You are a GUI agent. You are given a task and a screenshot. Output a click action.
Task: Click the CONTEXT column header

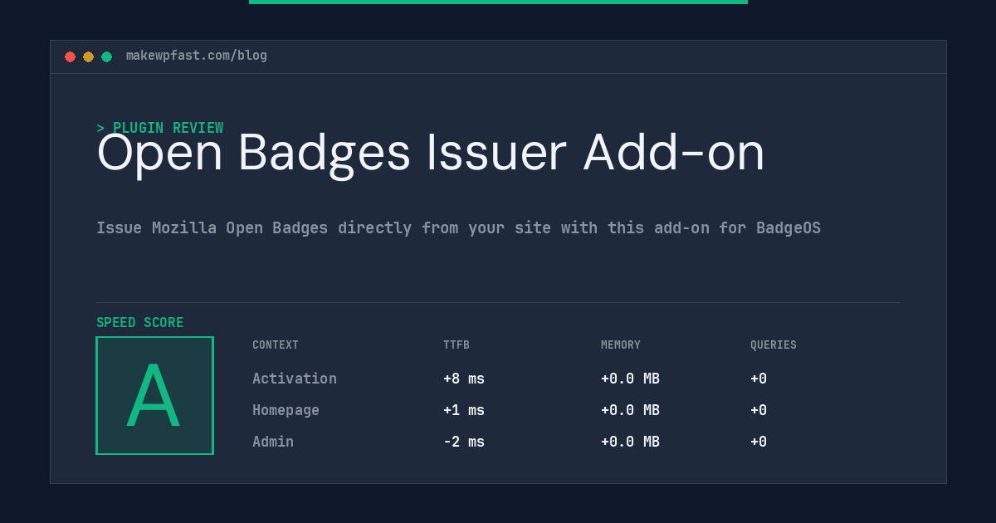(x=276, y=345)
